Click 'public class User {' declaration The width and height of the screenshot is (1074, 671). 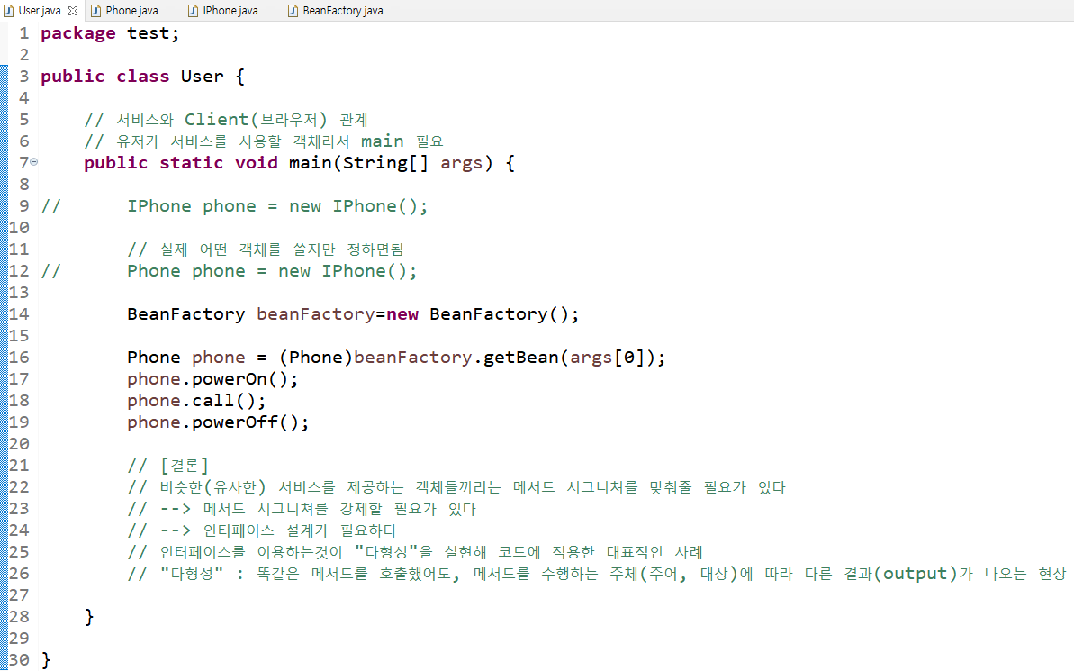(142, 76)
